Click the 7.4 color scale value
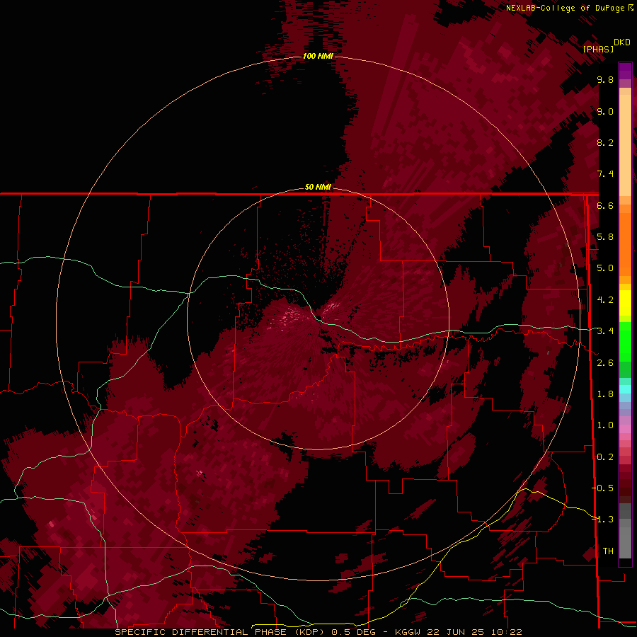This screenshot has width=637, height=637. click(x=605, y=174)
